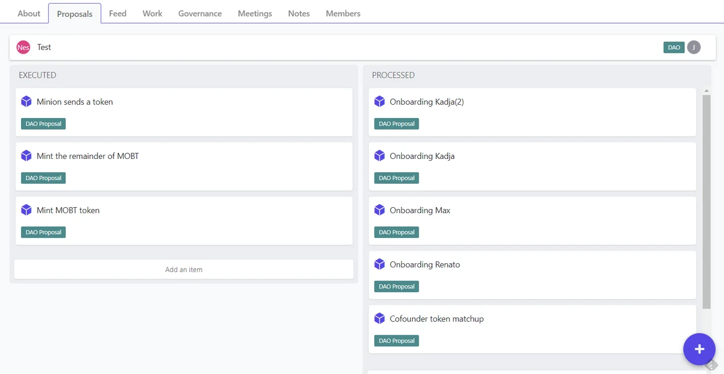Click the DAO Proposal badge on "Mint the remainder of MOBT"

(43, 178)
